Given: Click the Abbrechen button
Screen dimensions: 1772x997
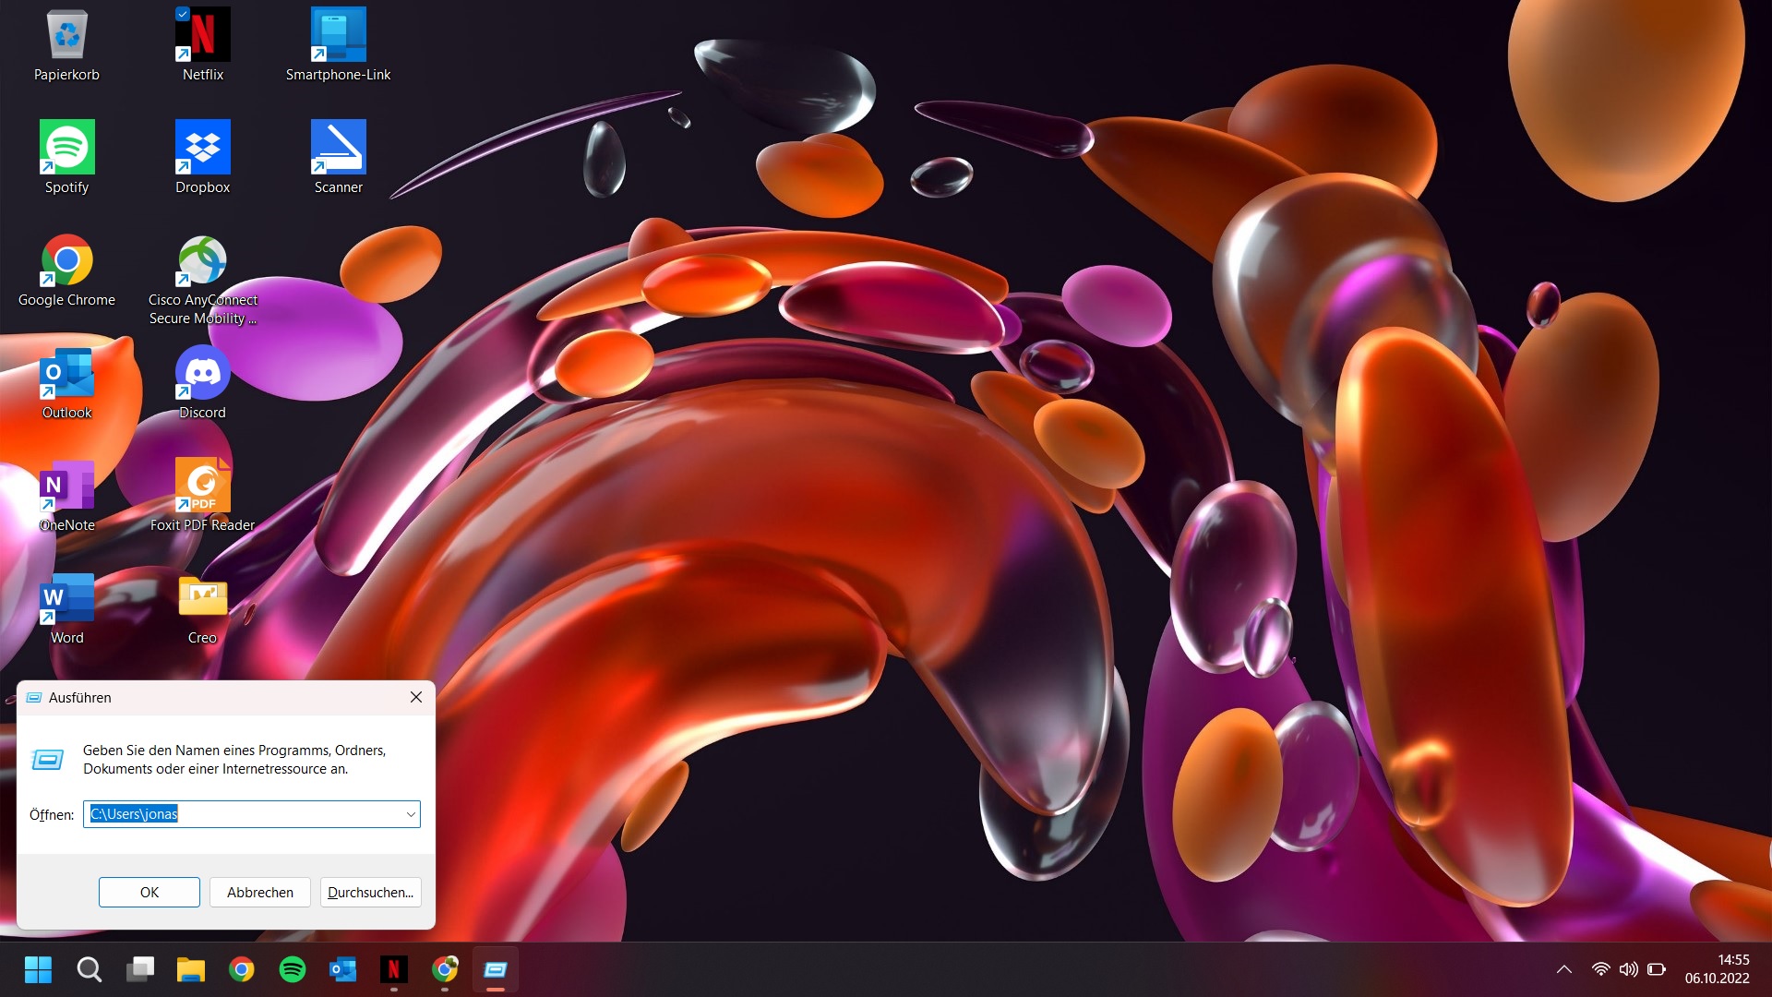Looking at the screenshot, I should click(260, 893).
